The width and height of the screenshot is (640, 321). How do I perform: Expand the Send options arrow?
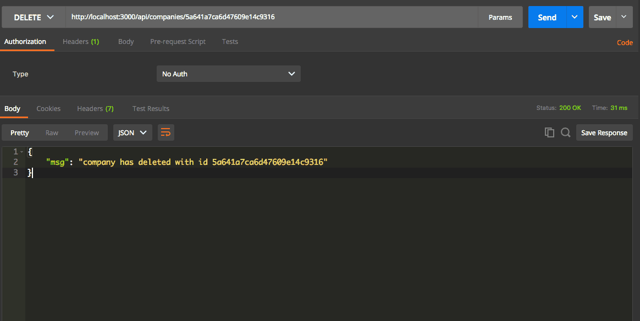pos(575,17)
